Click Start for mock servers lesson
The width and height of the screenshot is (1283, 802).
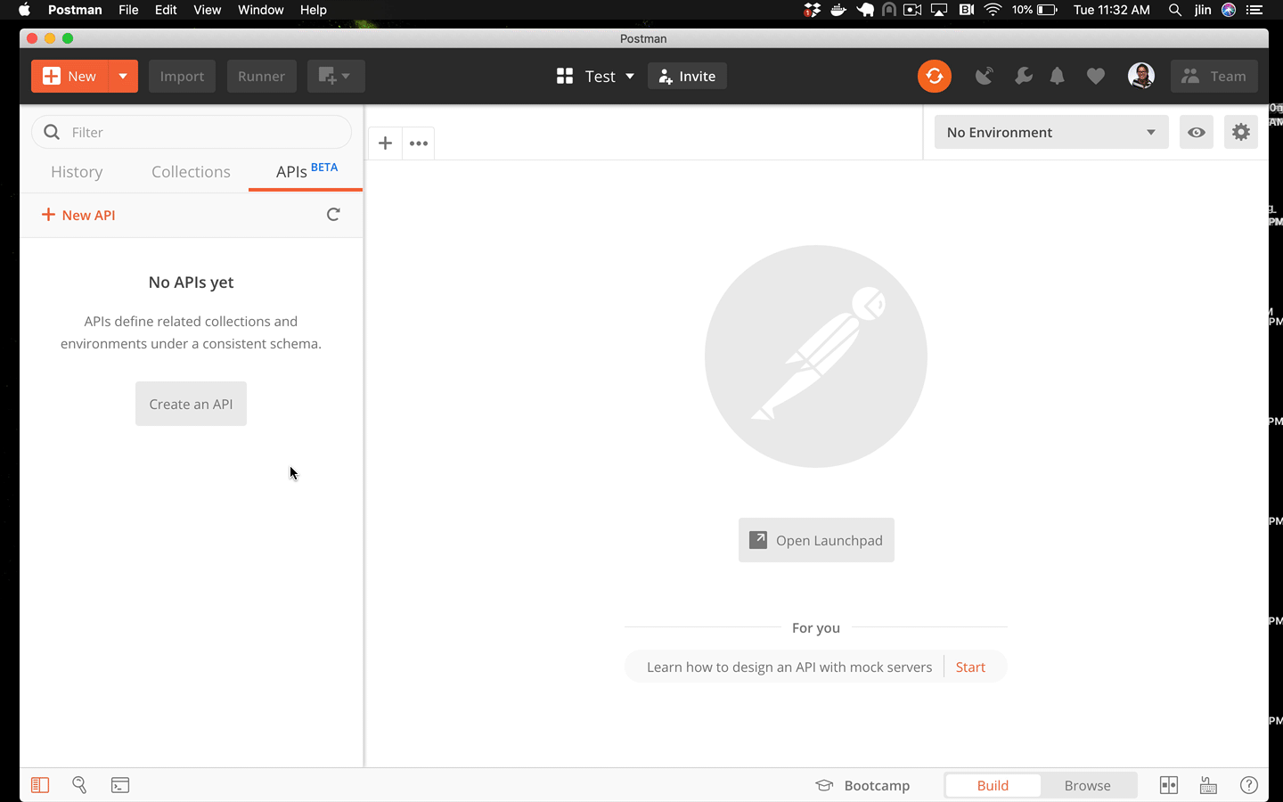(x=970, y=667)
